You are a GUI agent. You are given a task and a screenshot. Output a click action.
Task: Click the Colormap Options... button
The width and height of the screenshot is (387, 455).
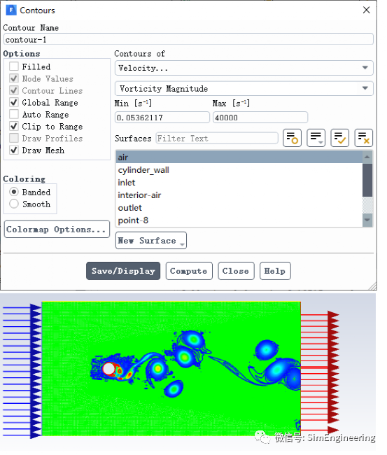pyautogui.click(x=57, y=229)
